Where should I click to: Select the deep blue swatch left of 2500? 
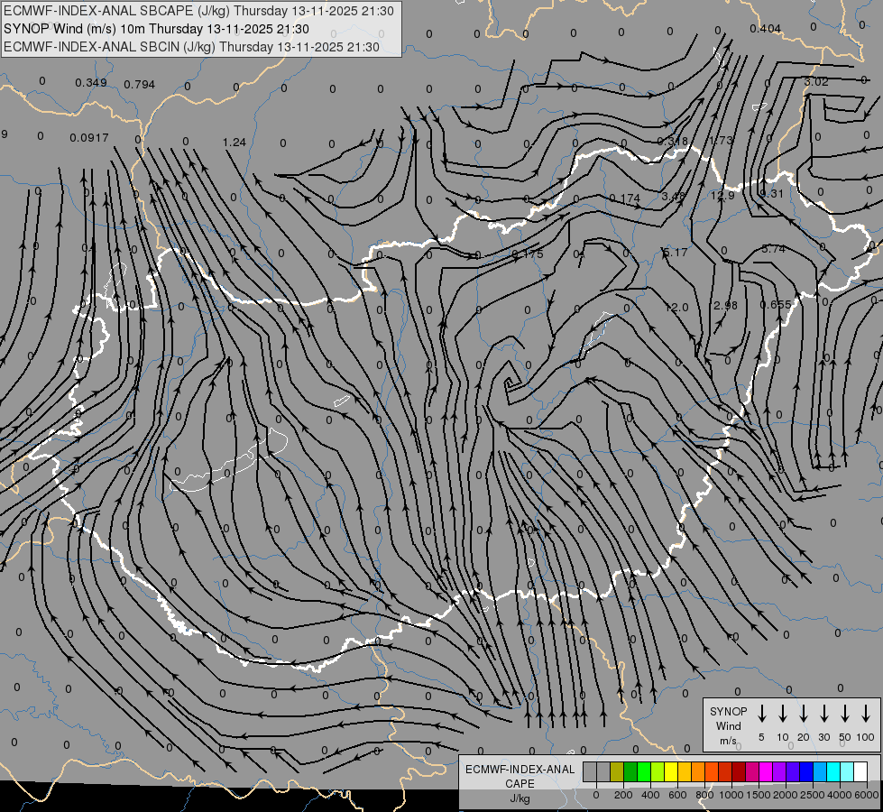point(805,771)
